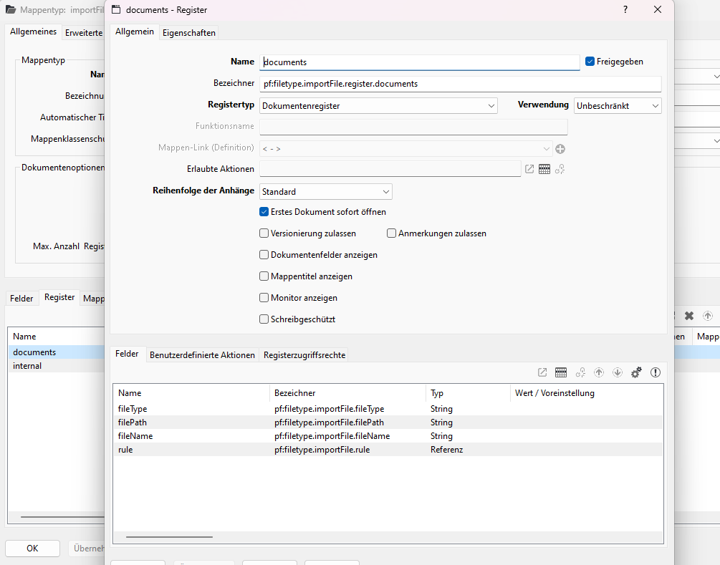This screenshot has height=565, width=720.
Task: Select Allgemeines tab in Mappentyp window
Action: pyautogui.click(x=33, y=32)
